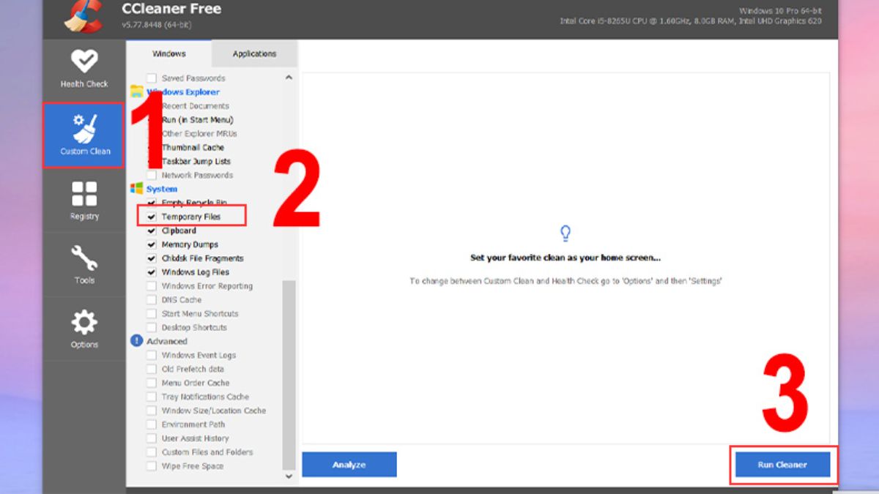Viewport: 879px width, 494px height.
Task: Enable the Windows Error Reporting checkbox
Action: [x=152, y=286]
